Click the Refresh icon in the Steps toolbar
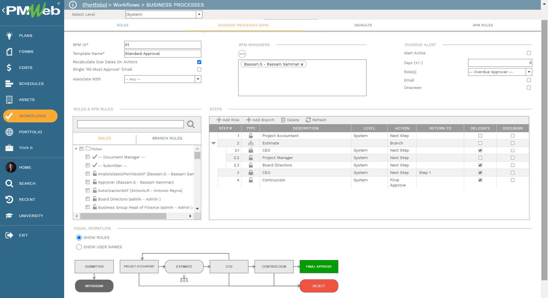Image resolution: width=548 pixels, height=298 pixels. point(309,120)
